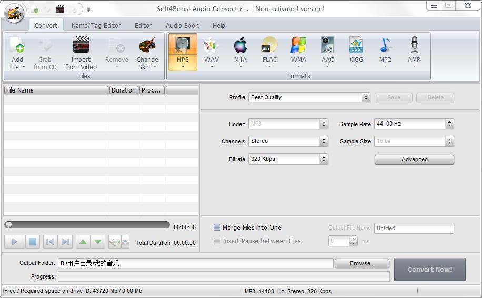Open Import from Video tool

[x=81, y=46]
